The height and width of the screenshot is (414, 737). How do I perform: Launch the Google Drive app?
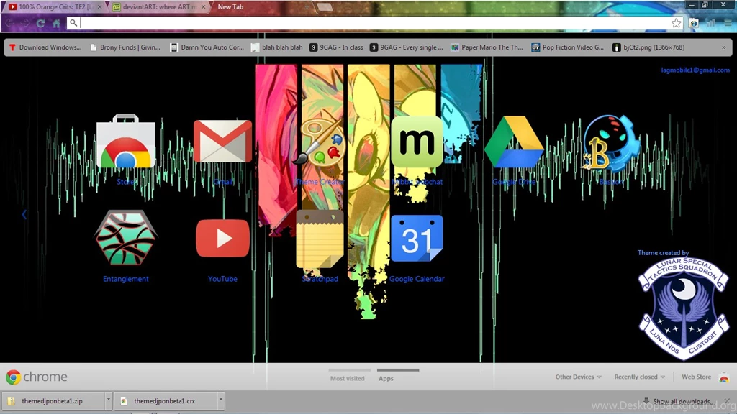pyautogui.click(x=513, y=142)
